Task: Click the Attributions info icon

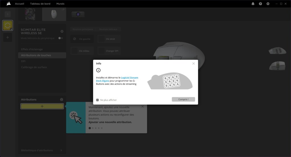Action: [61, 99]
